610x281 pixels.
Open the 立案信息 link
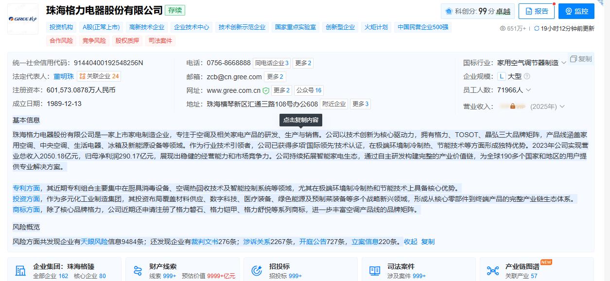pyautogui.click(x=365, y=242)
